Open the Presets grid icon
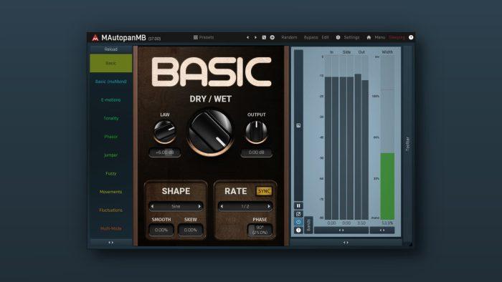 196,37
